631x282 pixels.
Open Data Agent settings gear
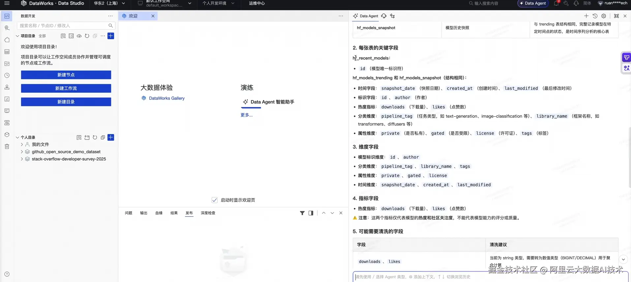pyautogui.click(x=604, y=16)
